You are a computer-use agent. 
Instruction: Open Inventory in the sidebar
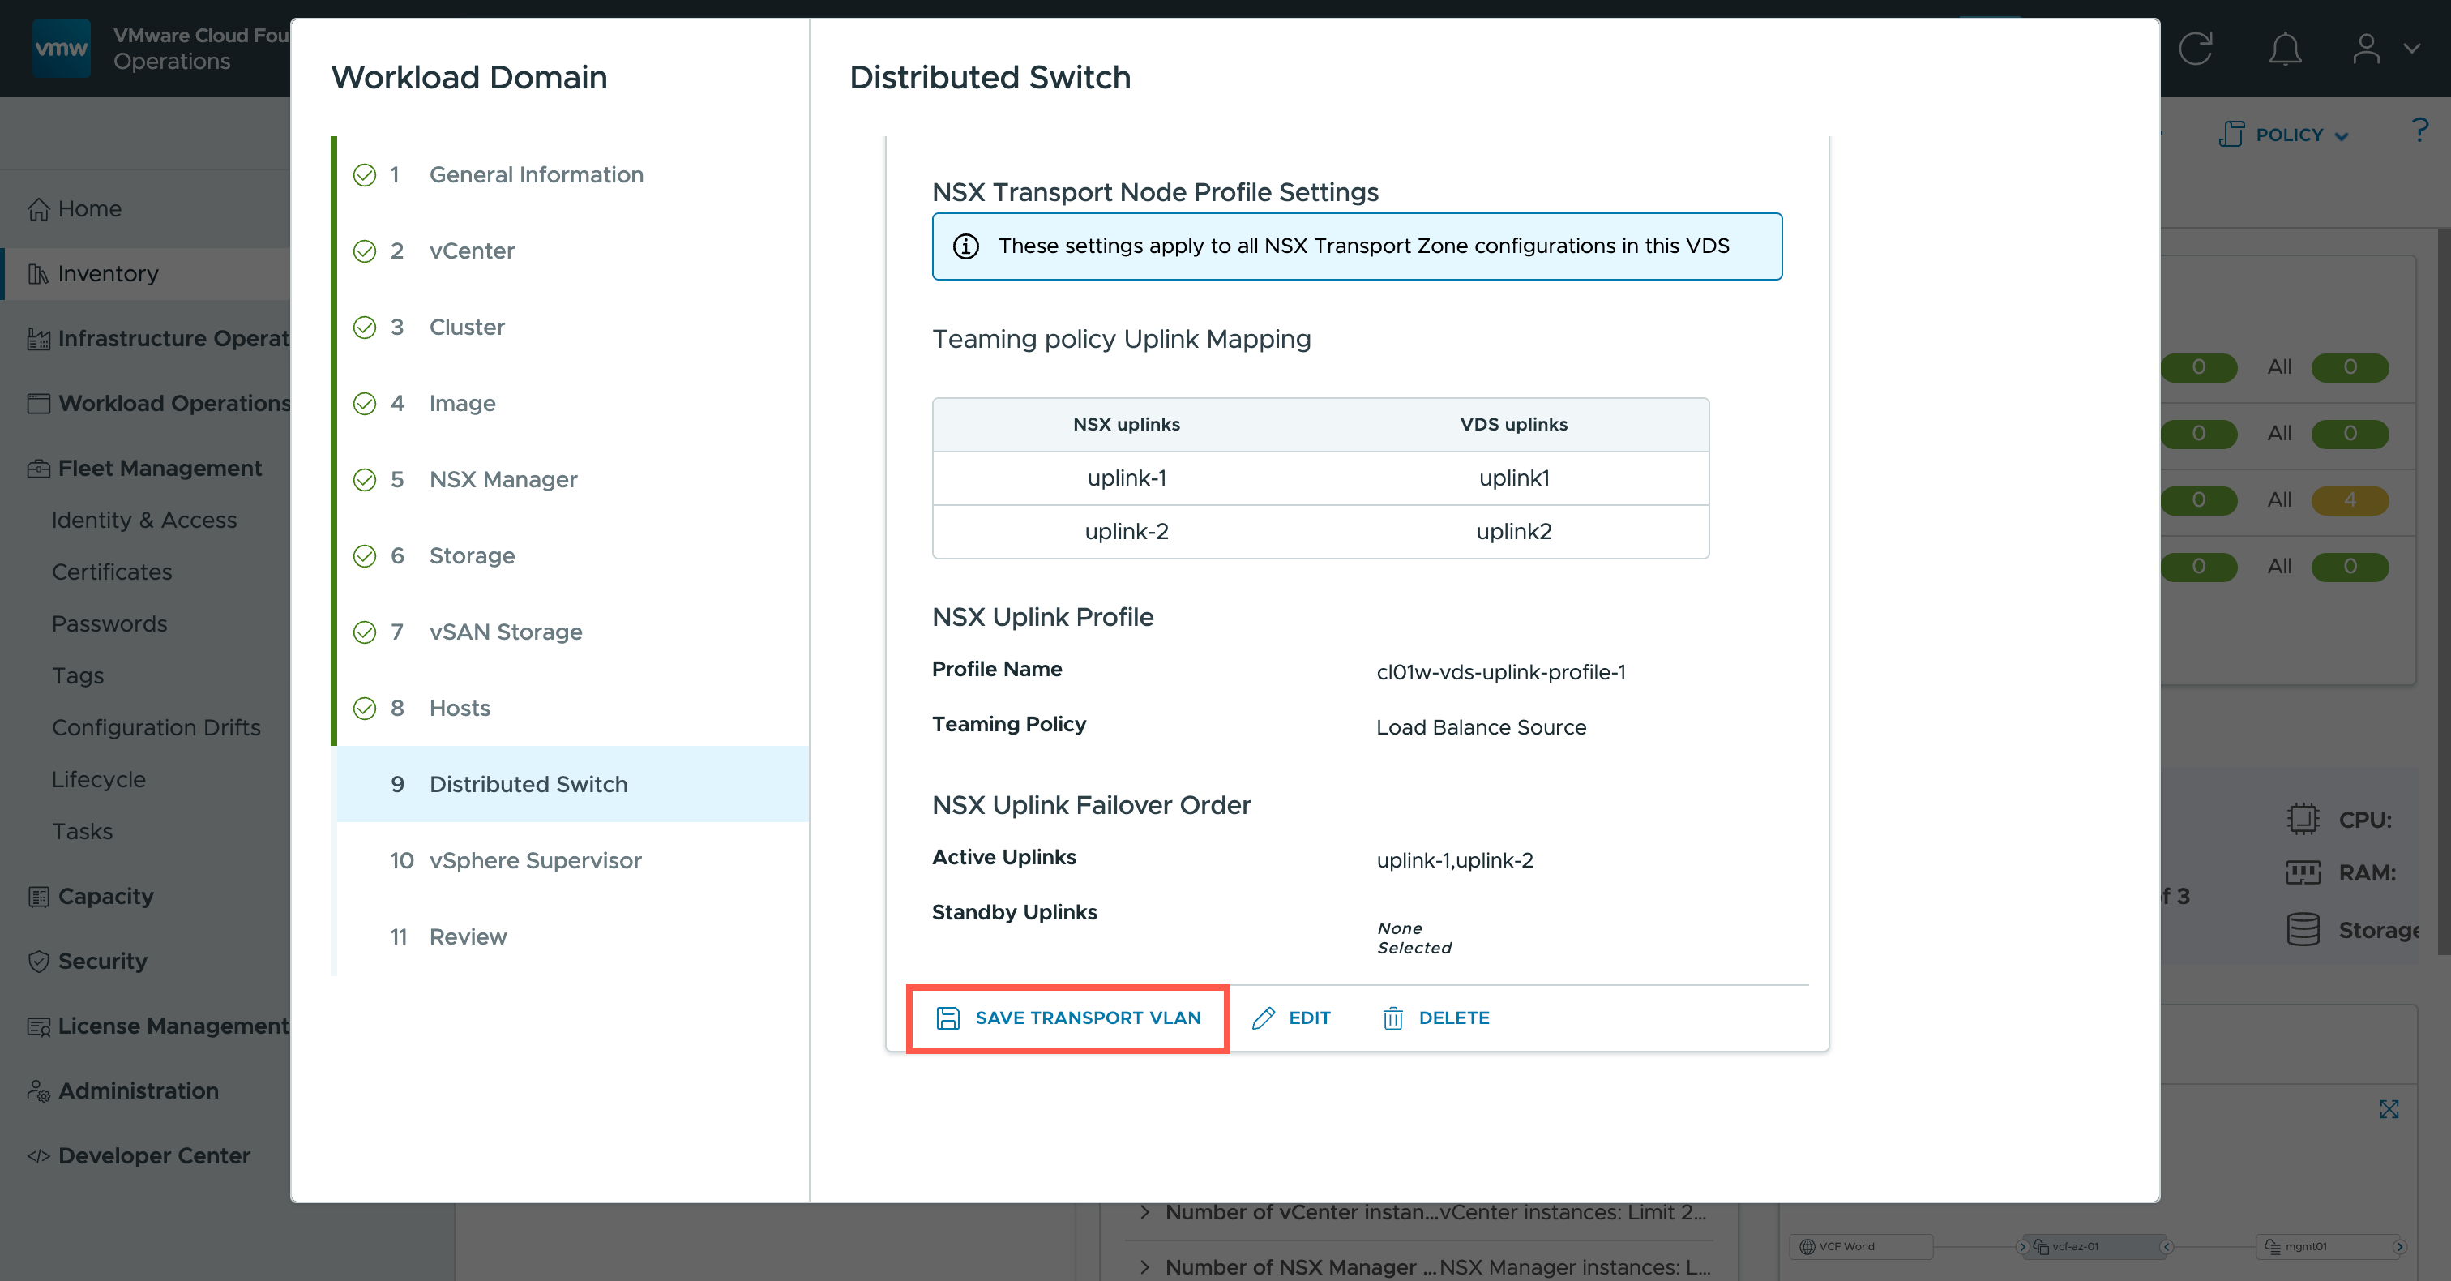(108, 274)
